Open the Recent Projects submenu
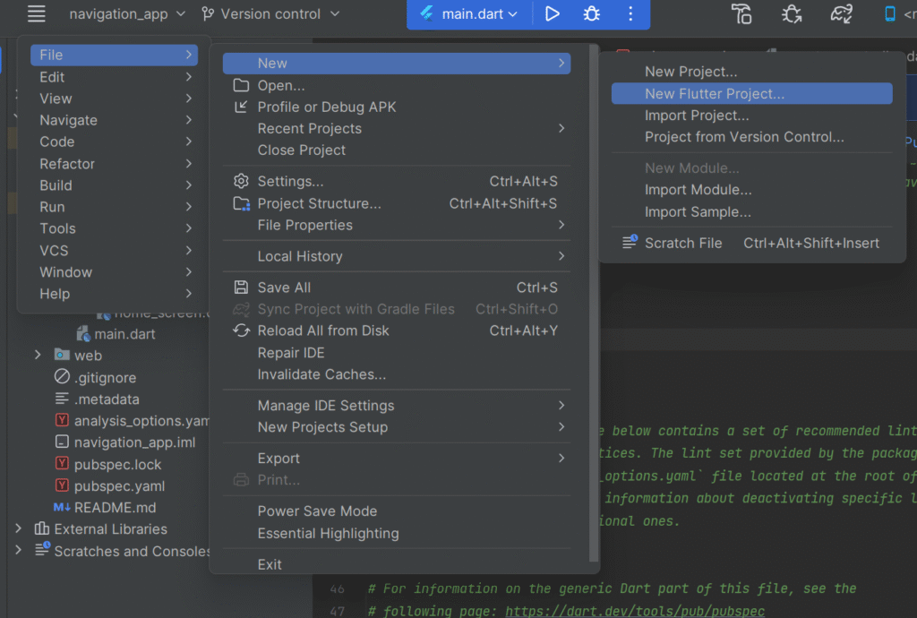Screen dimensions: 917x618 point(309,128)
